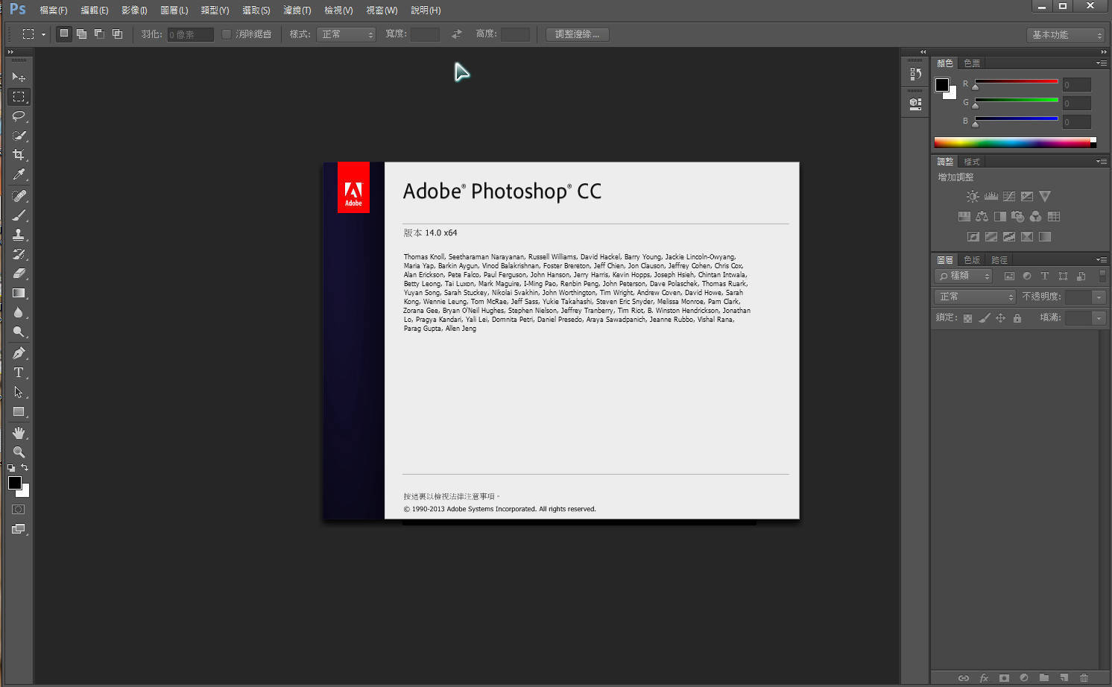
Task: Open the tool preset picker arrow
Action: pos(43,34)
